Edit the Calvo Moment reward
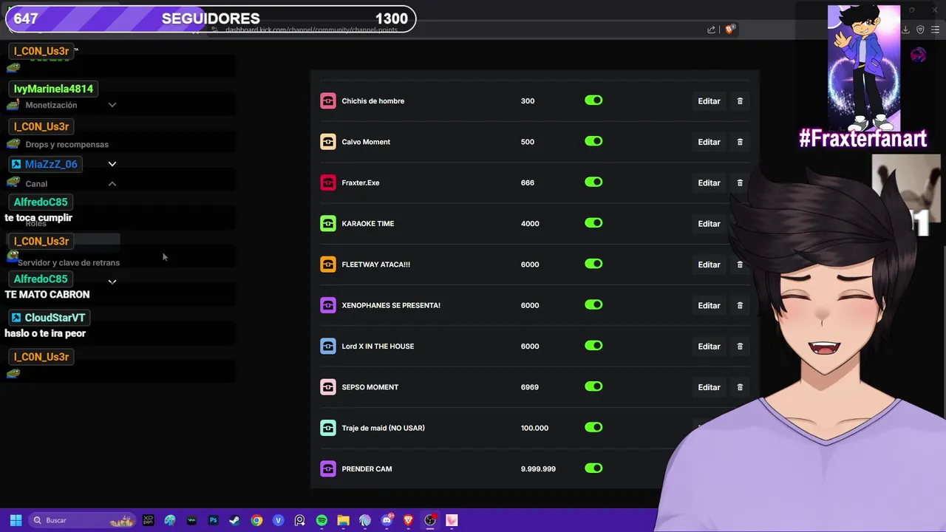 tap(709, 142)
